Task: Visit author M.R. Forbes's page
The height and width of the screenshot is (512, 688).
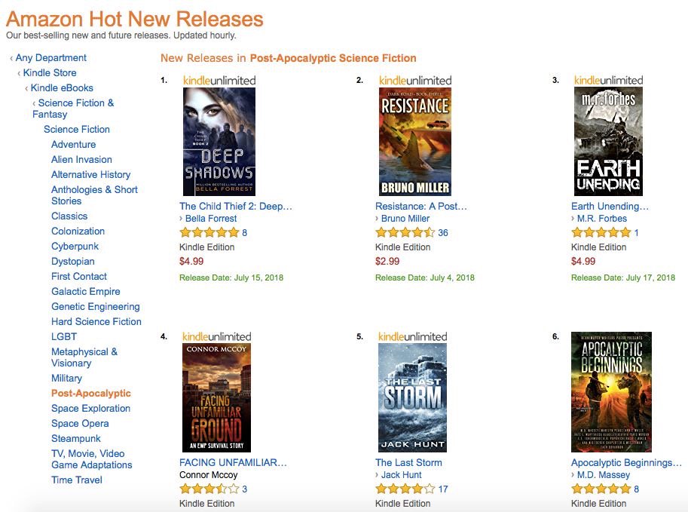Action: click(602, 218)
